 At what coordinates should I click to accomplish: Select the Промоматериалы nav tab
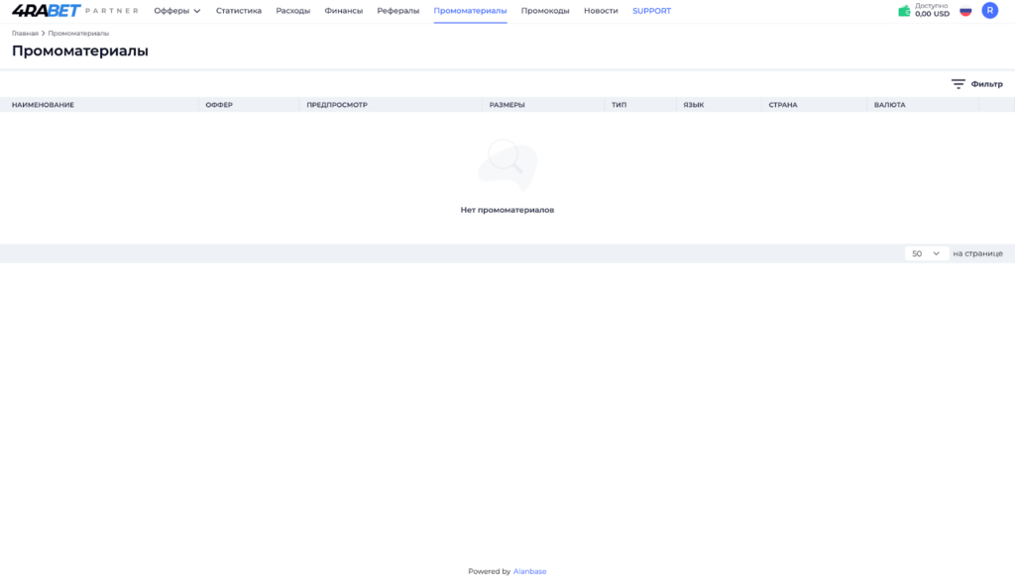[x=470, y=11]
